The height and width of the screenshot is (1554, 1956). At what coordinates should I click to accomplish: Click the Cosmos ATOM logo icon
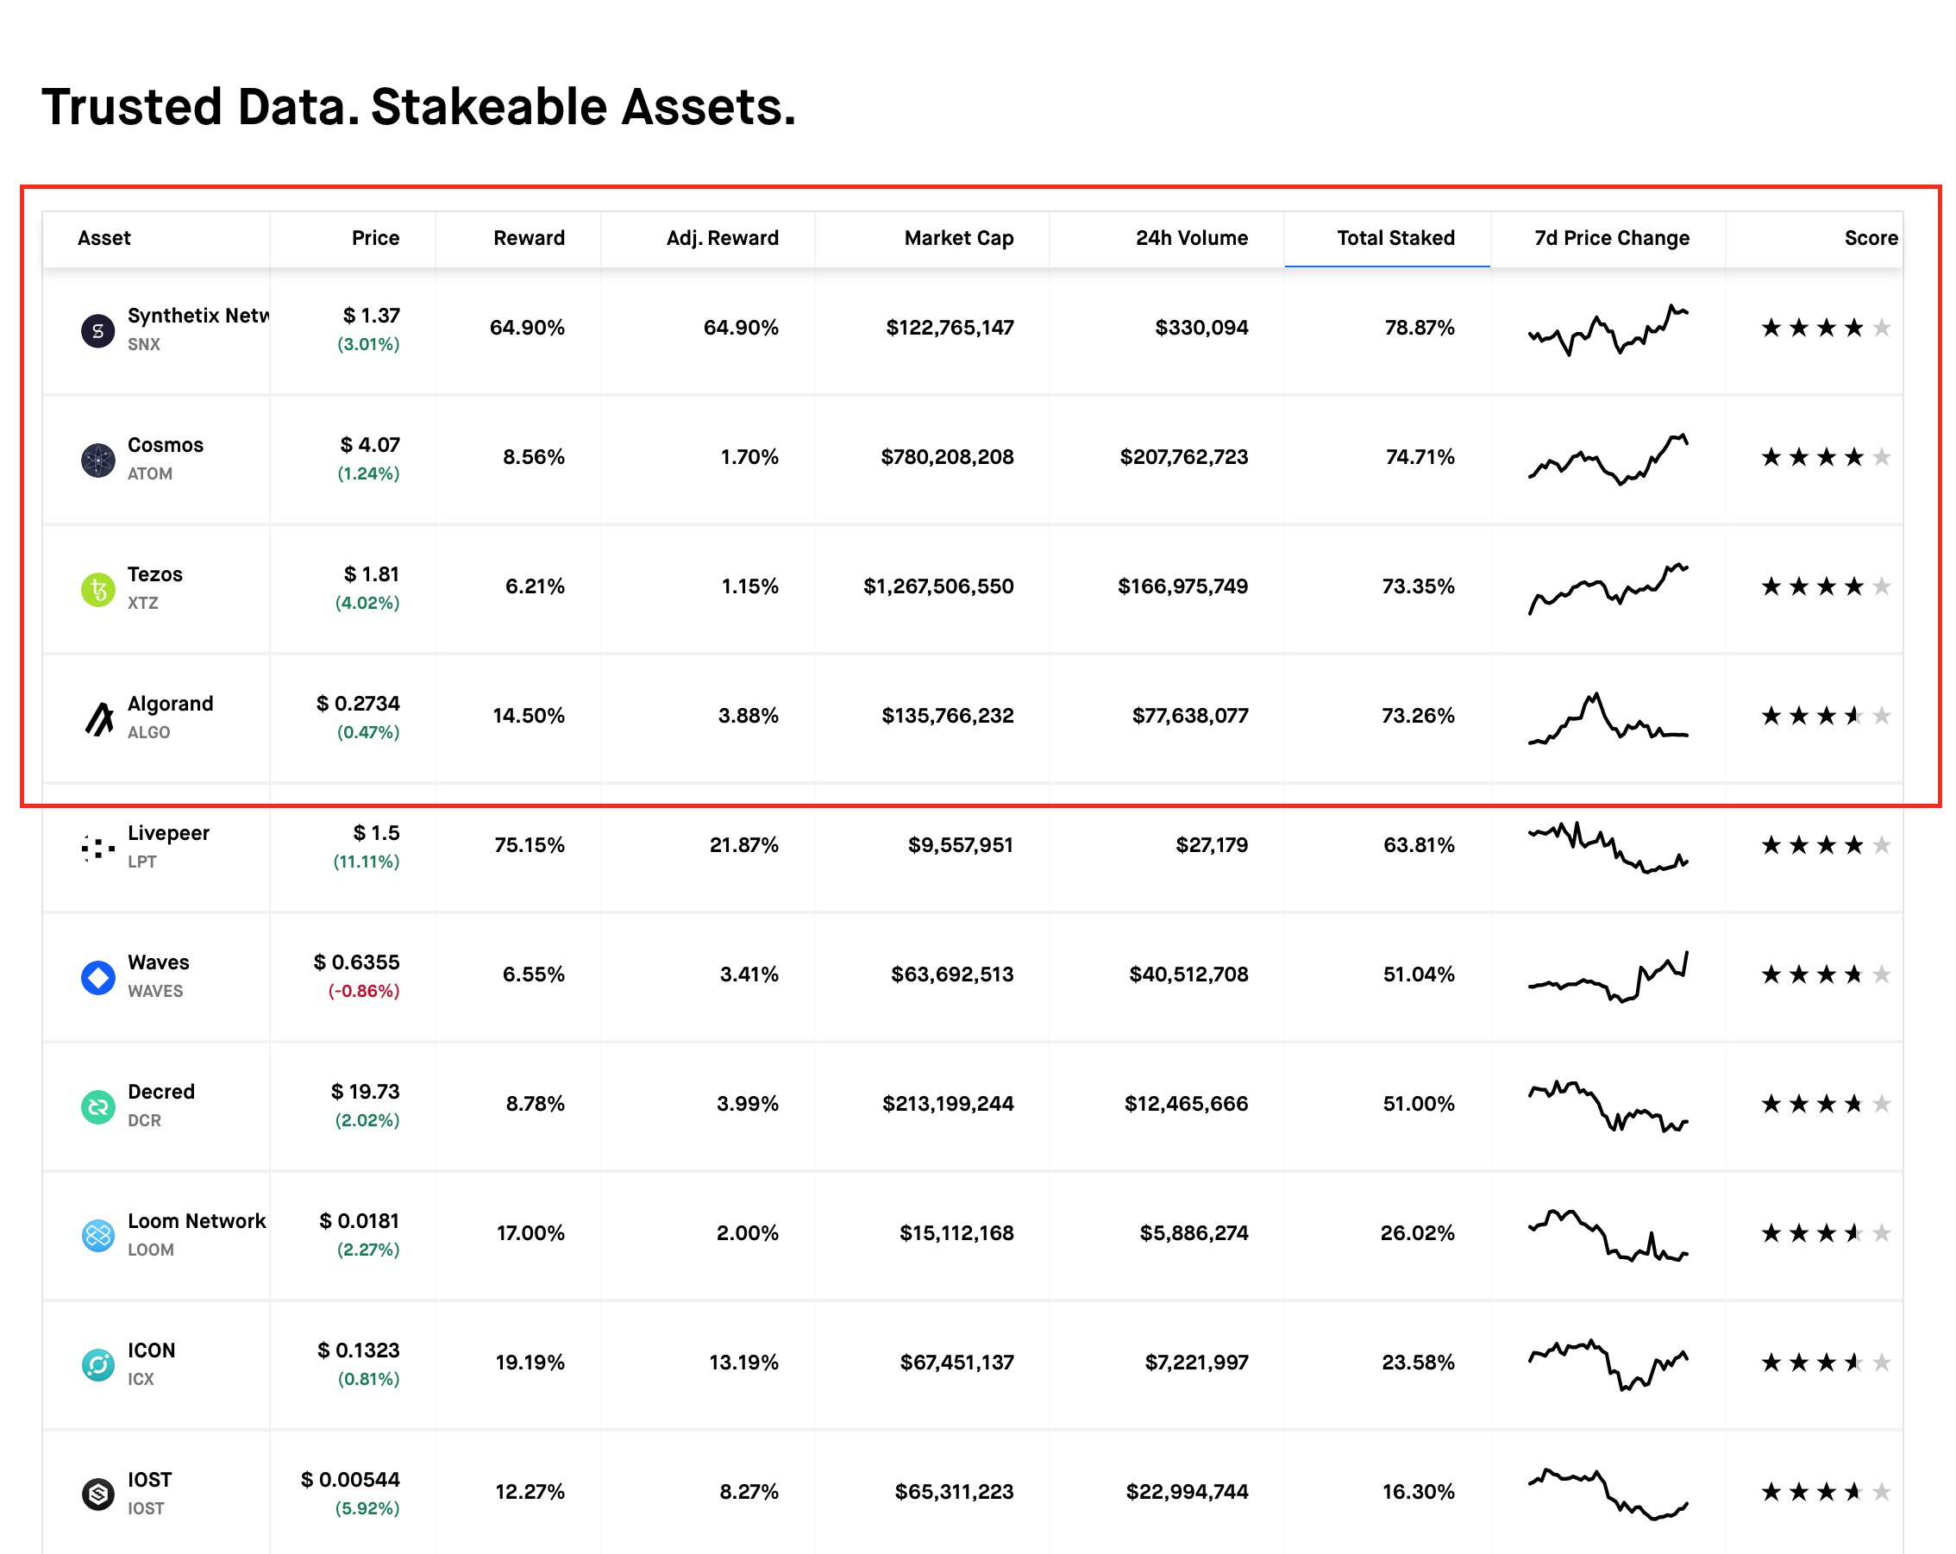[x=98, y=461]
